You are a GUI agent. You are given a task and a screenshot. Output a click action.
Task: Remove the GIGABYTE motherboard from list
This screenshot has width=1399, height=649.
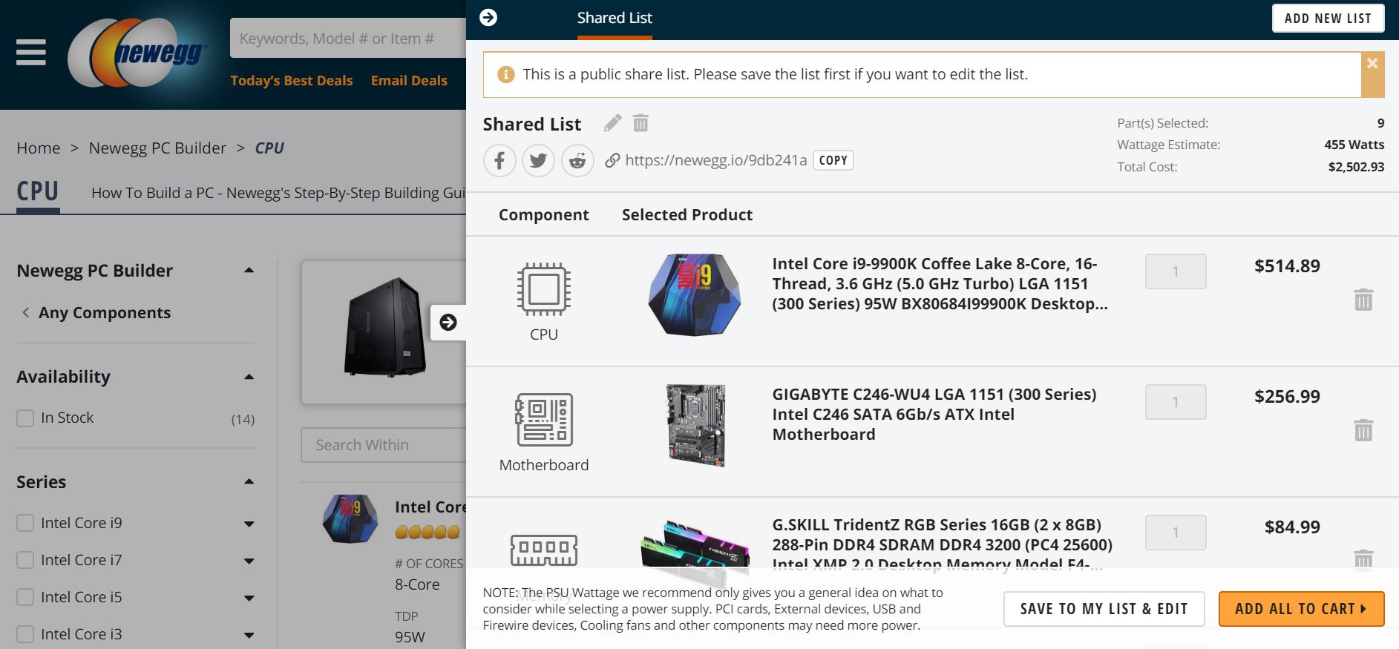tap(1363, 430)
